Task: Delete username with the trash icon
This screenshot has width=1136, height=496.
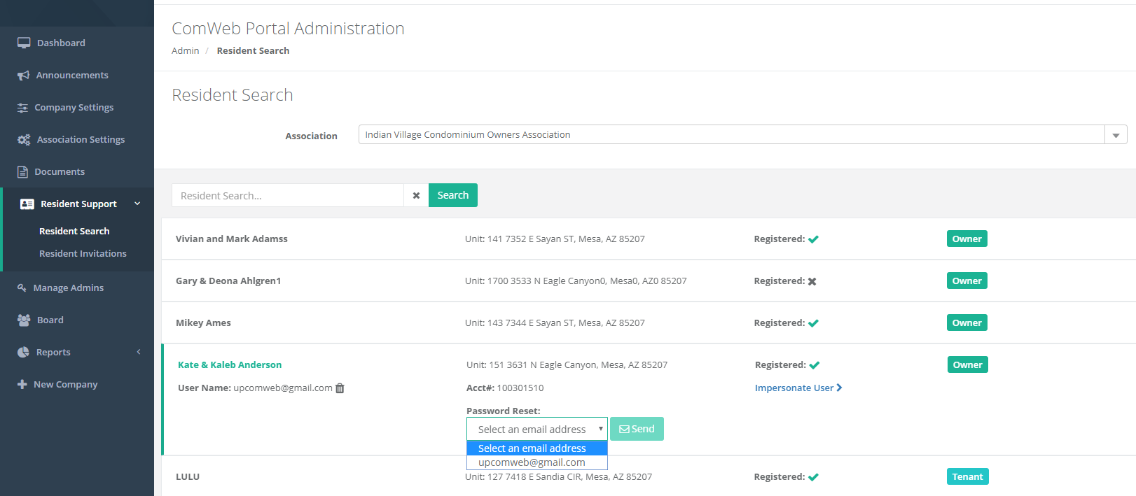Action: click(x=340, y=388)
